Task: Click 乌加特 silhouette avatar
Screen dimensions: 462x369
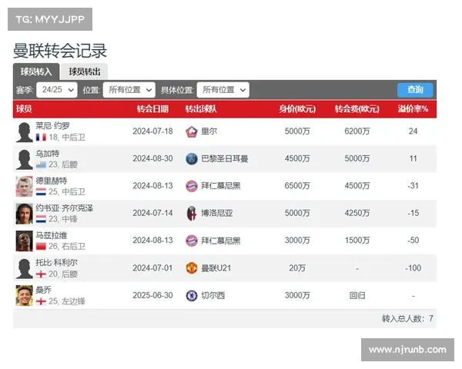Action: 24,159
